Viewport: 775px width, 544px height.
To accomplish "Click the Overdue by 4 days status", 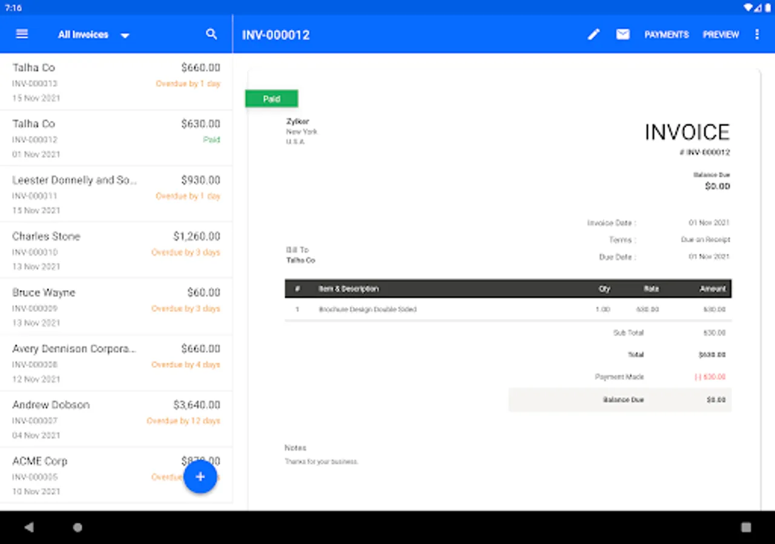I will (x=186, y=364).
